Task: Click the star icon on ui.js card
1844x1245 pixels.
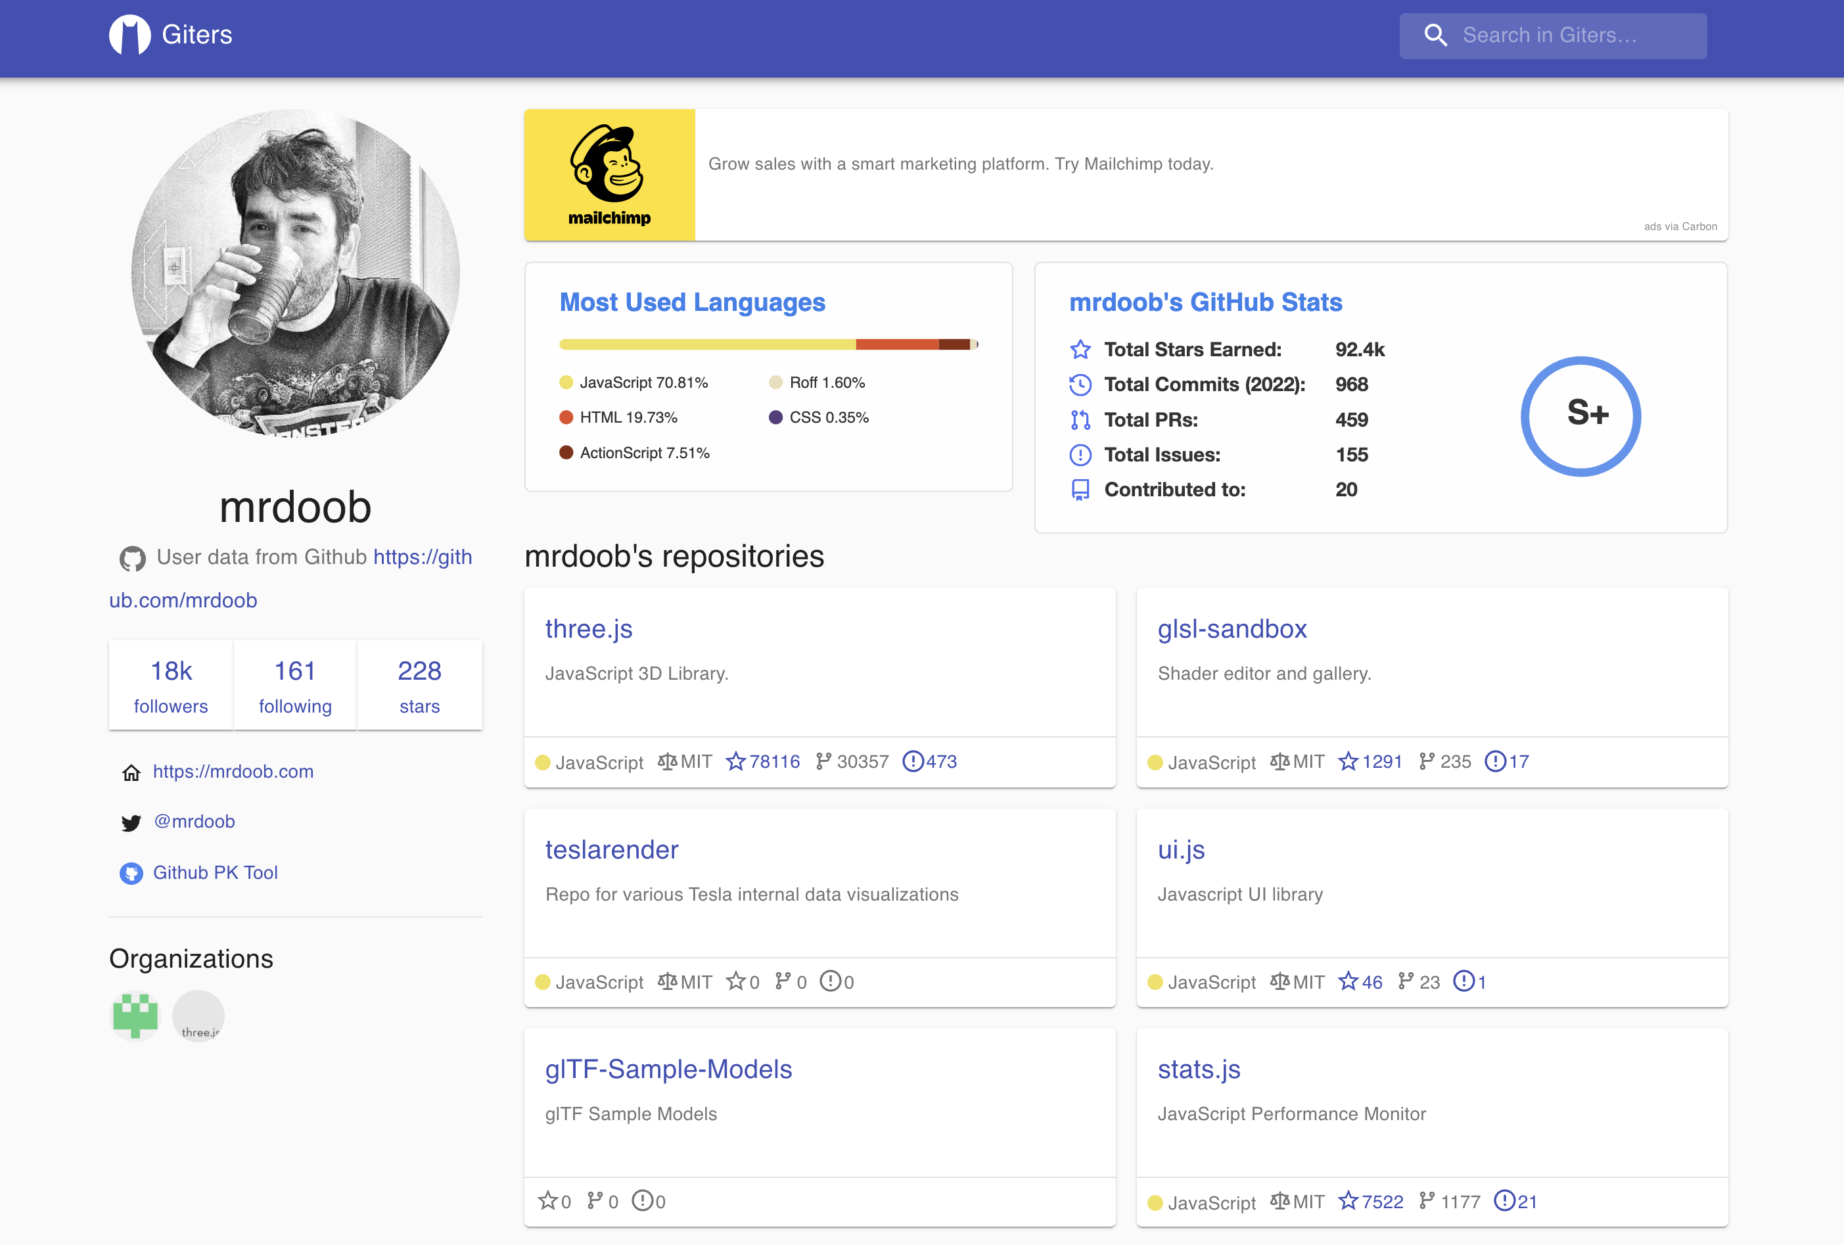Action: tap(1348, 981)
